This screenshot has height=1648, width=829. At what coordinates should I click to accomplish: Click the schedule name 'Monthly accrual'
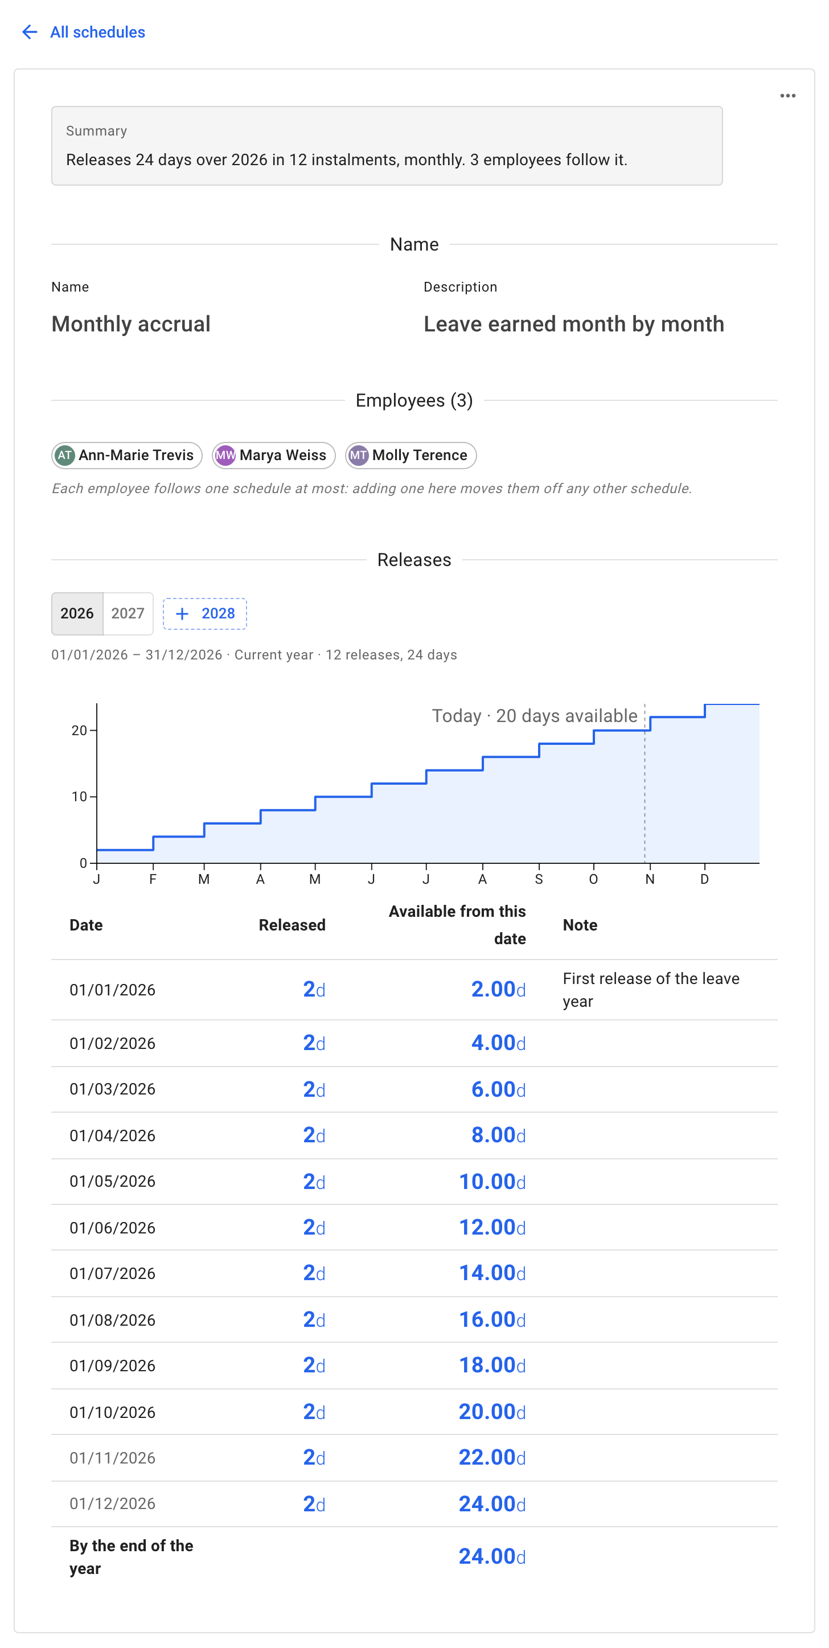pos(131,323)
